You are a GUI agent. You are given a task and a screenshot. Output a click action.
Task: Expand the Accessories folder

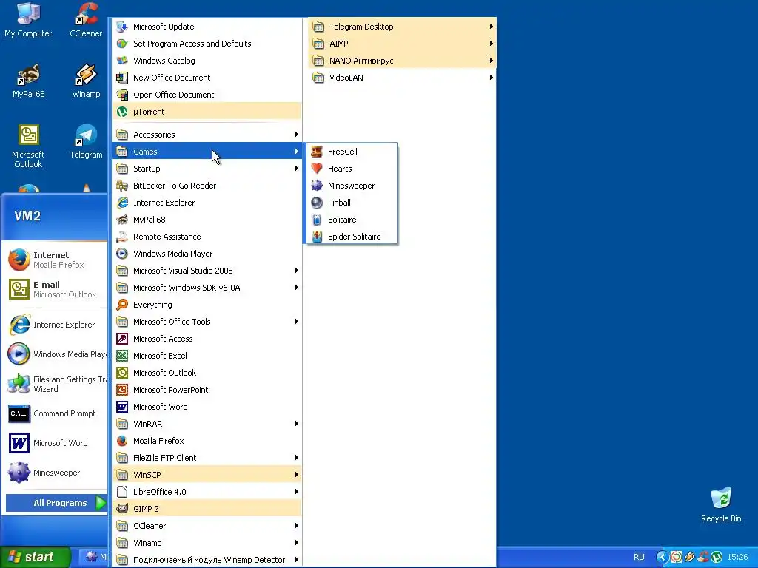point(207,135)
